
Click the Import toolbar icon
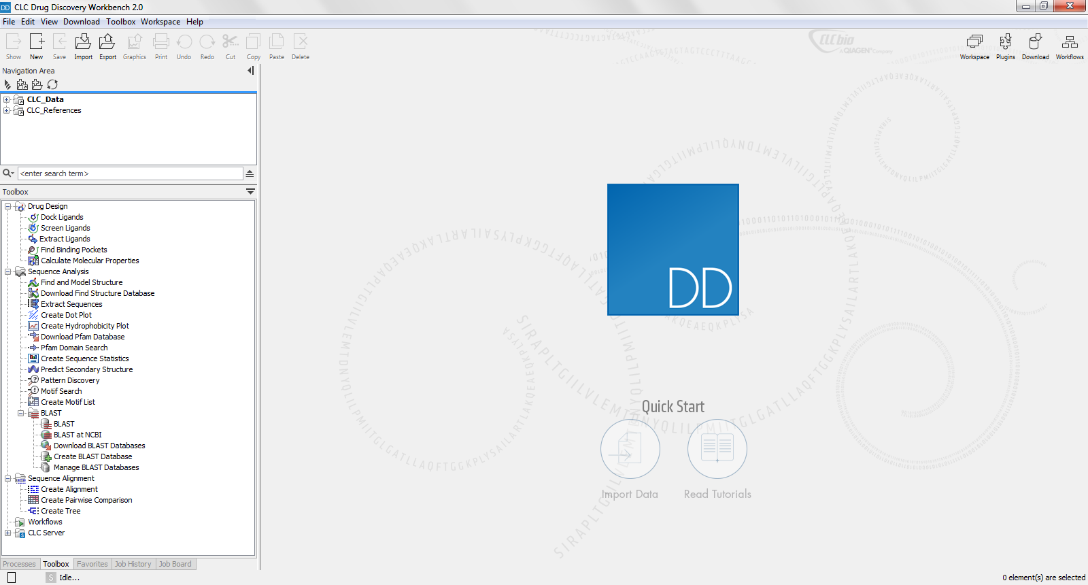[83, 42]
